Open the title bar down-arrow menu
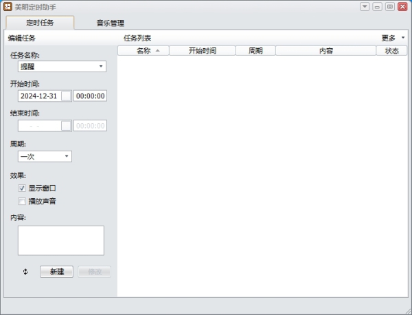The height and width of the screenshot is (315, 412). pyautogui.click(x=365, y=7)
